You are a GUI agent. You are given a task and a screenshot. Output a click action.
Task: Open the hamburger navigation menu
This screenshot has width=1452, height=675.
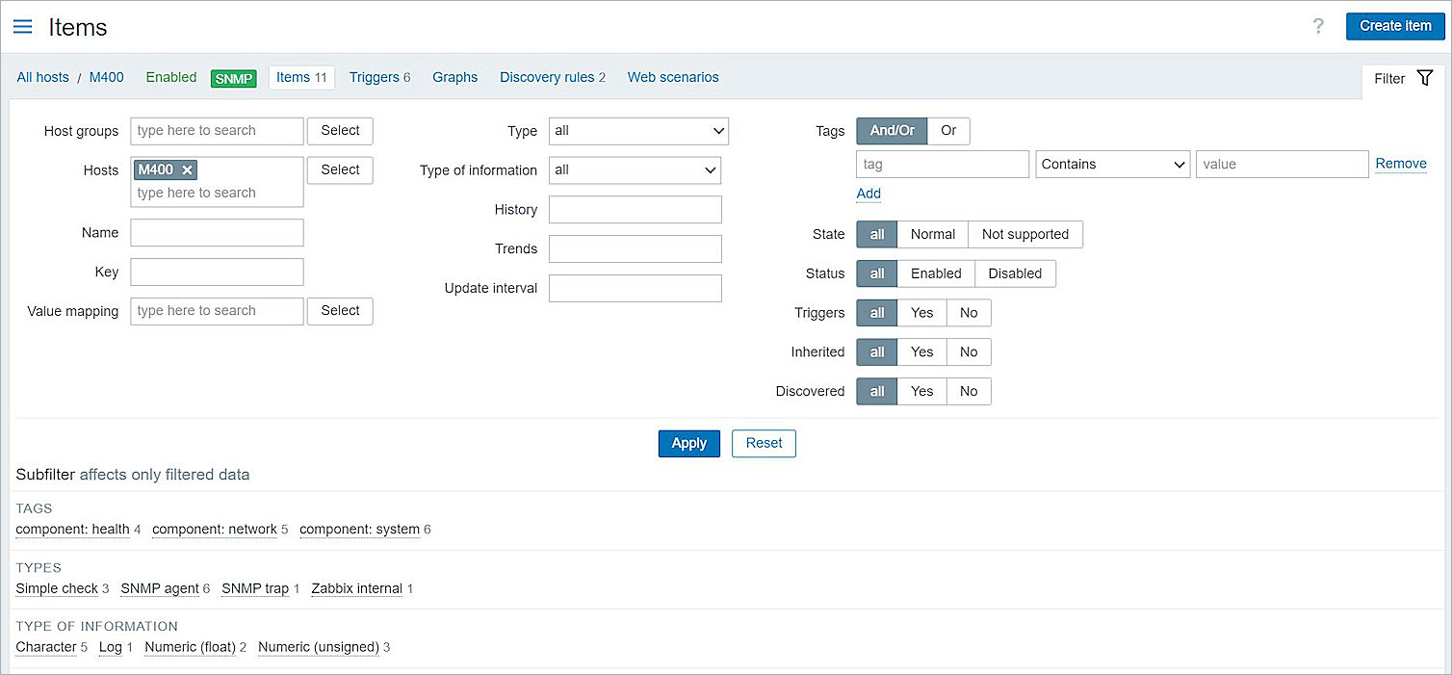(22, 26)
